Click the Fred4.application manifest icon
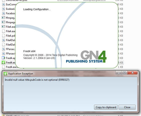The image size is (141, 116). tap(3, 58)
